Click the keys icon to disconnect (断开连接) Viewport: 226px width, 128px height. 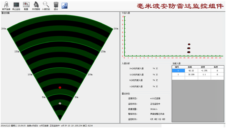6,5
